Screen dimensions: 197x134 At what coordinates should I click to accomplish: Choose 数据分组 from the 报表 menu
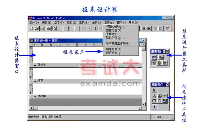[x=121, y=30]
